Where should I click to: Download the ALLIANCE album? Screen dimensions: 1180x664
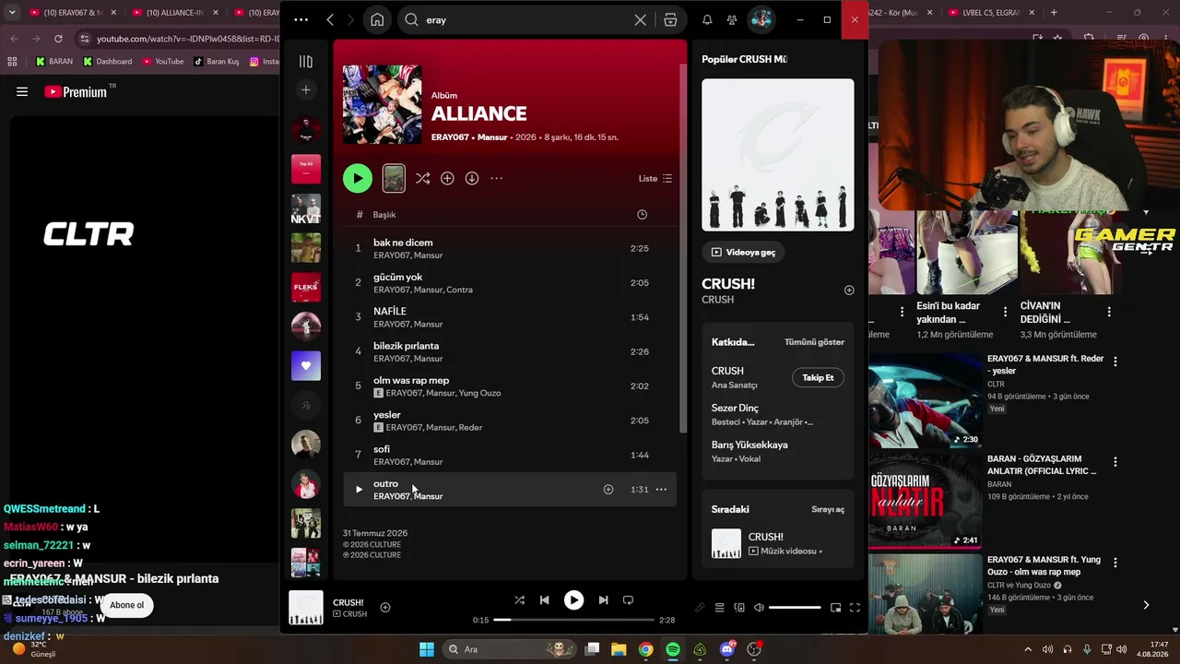(472, 178)
